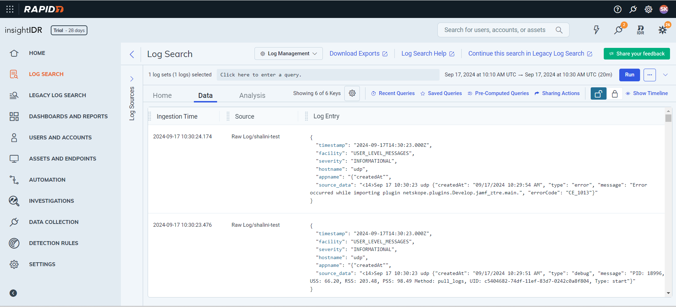The width and height of the screenshot is (676, 307).
Task: Open the top bar settings gear
Action: click(649, 9)
